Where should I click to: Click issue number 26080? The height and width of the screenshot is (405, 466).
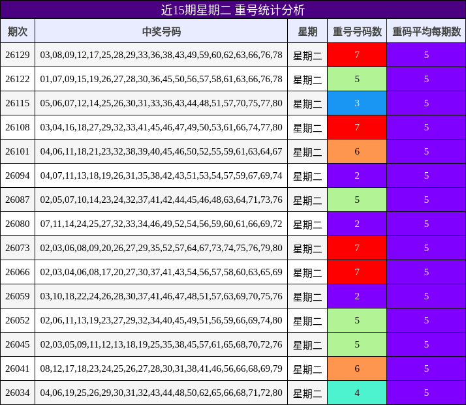coord(18,224)
